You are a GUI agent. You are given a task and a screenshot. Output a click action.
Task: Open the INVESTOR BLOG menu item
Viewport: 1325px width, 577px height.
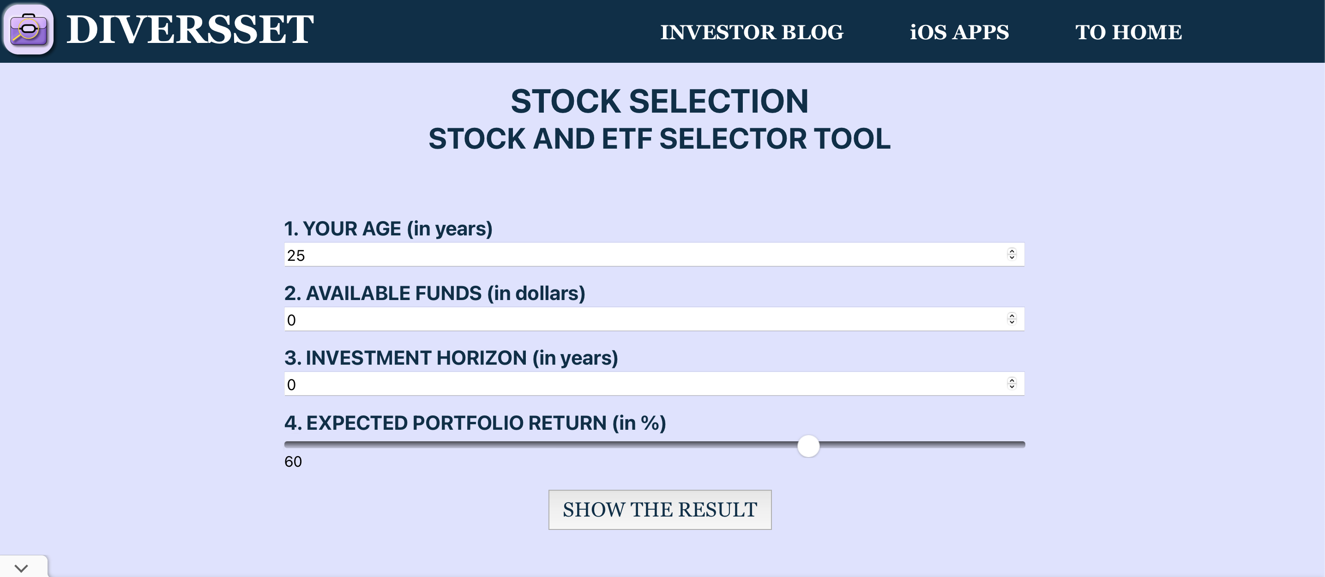(x=752, y=32)
